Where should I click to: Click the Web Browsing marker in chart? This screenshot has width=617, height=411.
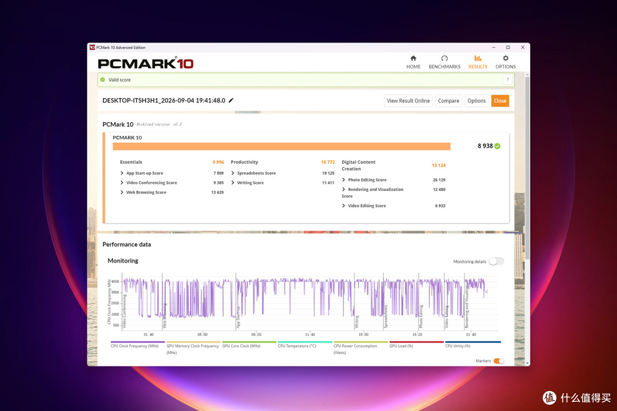pyautogui.click(x=165, y=316)
